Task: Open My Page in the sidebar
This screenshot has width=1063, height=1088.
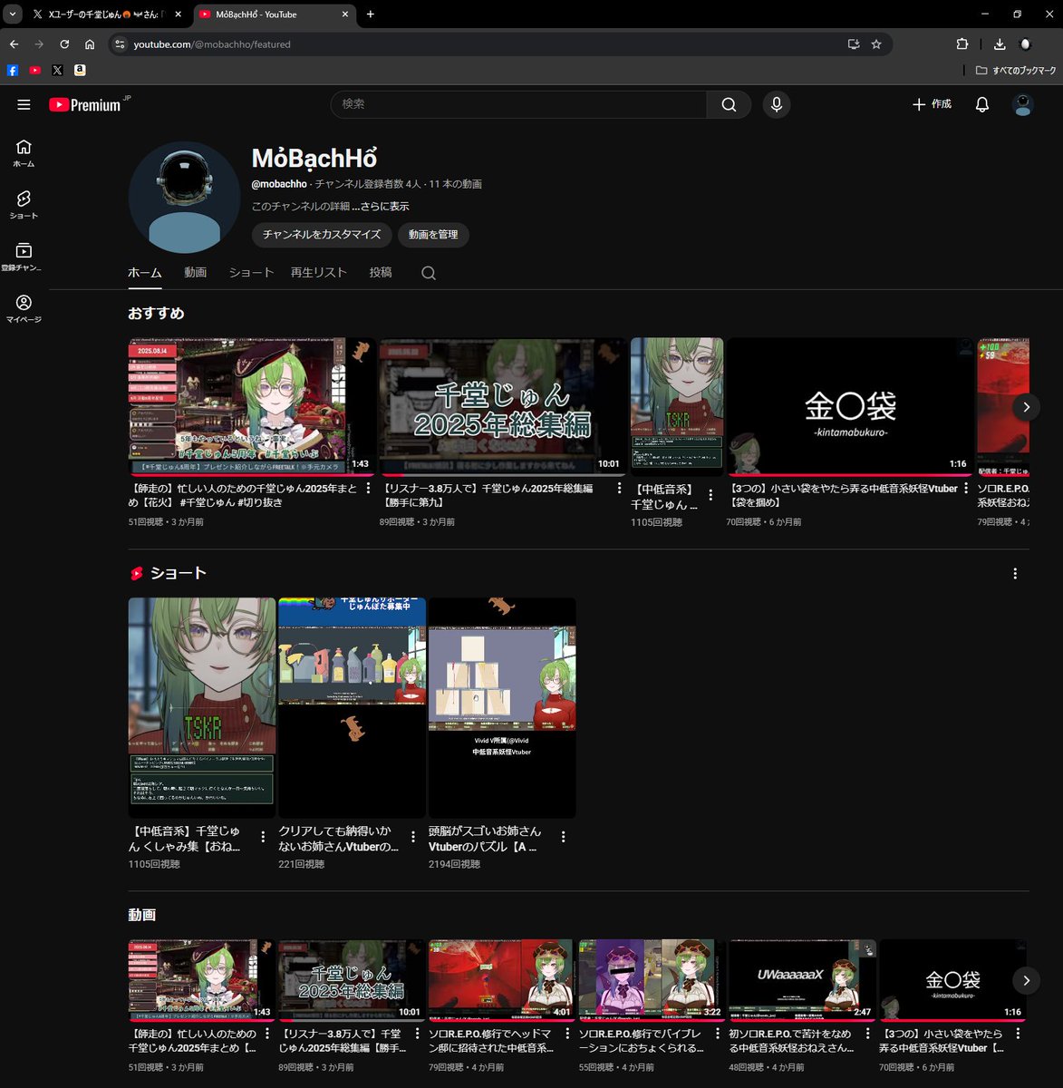Action: pos(24,309)
